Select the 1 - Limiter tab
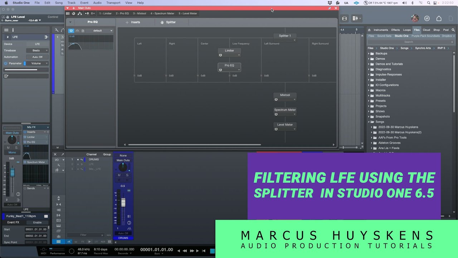The image size is (458, 258). pos(106,14)
